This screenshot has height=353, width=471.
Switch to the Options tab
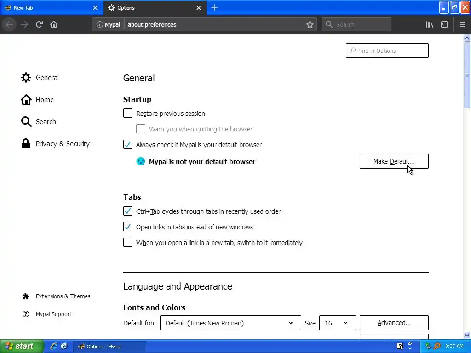155,8
